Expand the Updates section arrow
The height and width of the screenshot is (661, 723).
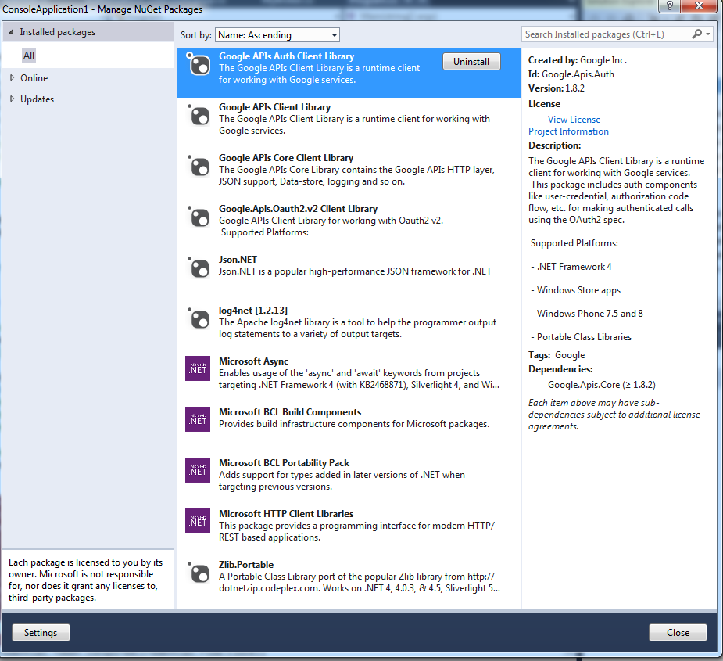[12, 99]
